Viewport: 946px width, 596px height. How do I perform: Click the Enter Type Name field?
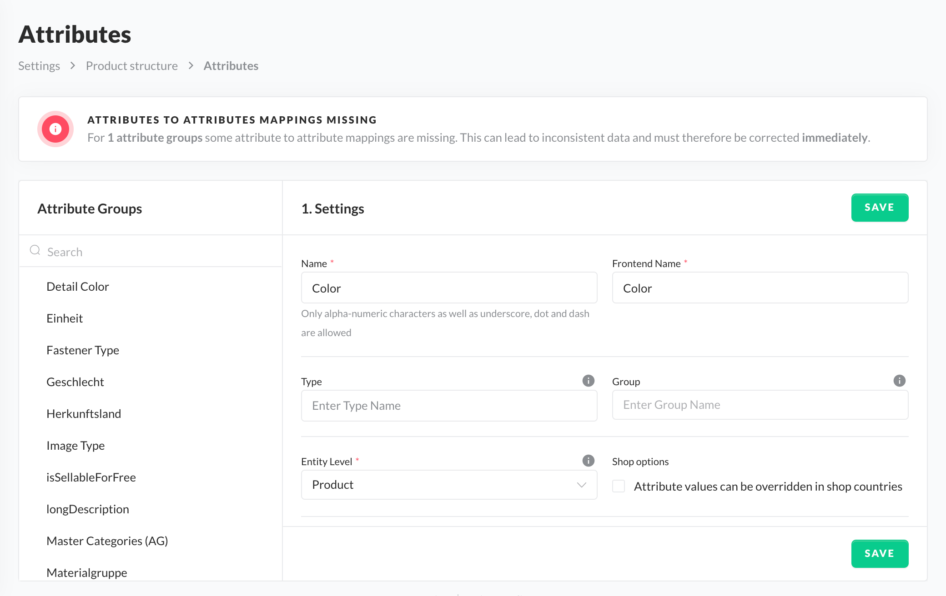(x=448, y=406)
